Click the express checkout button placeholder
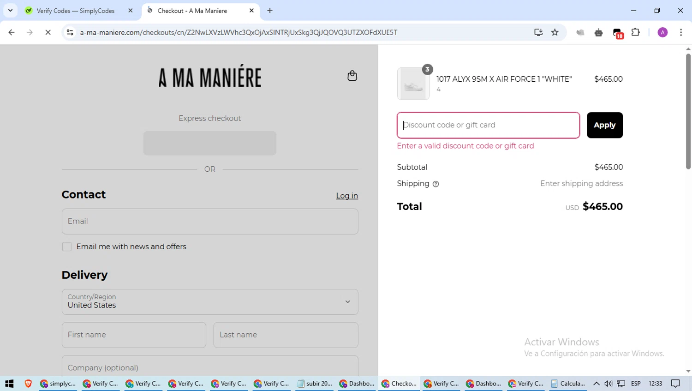 click(x=210, y=143)
